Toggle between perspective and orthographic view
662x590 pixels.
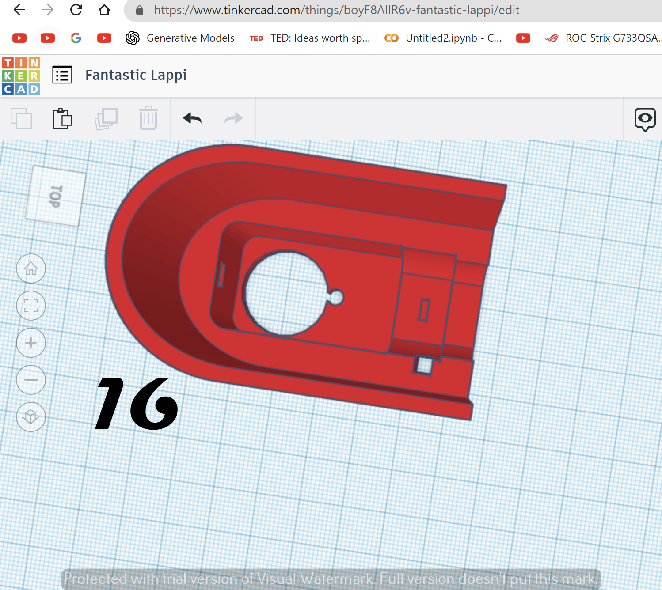[30, 417]
